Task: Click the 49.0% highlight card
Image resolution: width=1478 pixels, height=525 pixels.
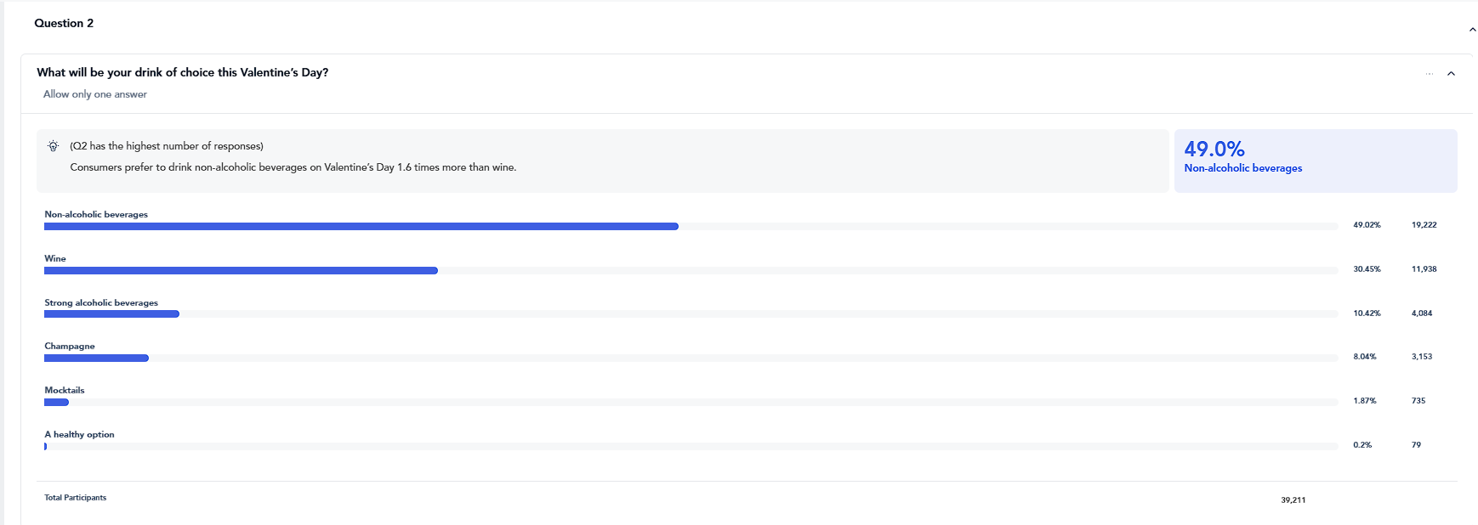Action: (1316, 161)
